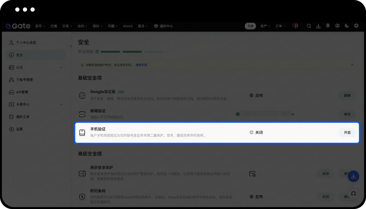Open the 买币 dropdown menu
The image size is (366, 209).
click(x=40, y=26)
